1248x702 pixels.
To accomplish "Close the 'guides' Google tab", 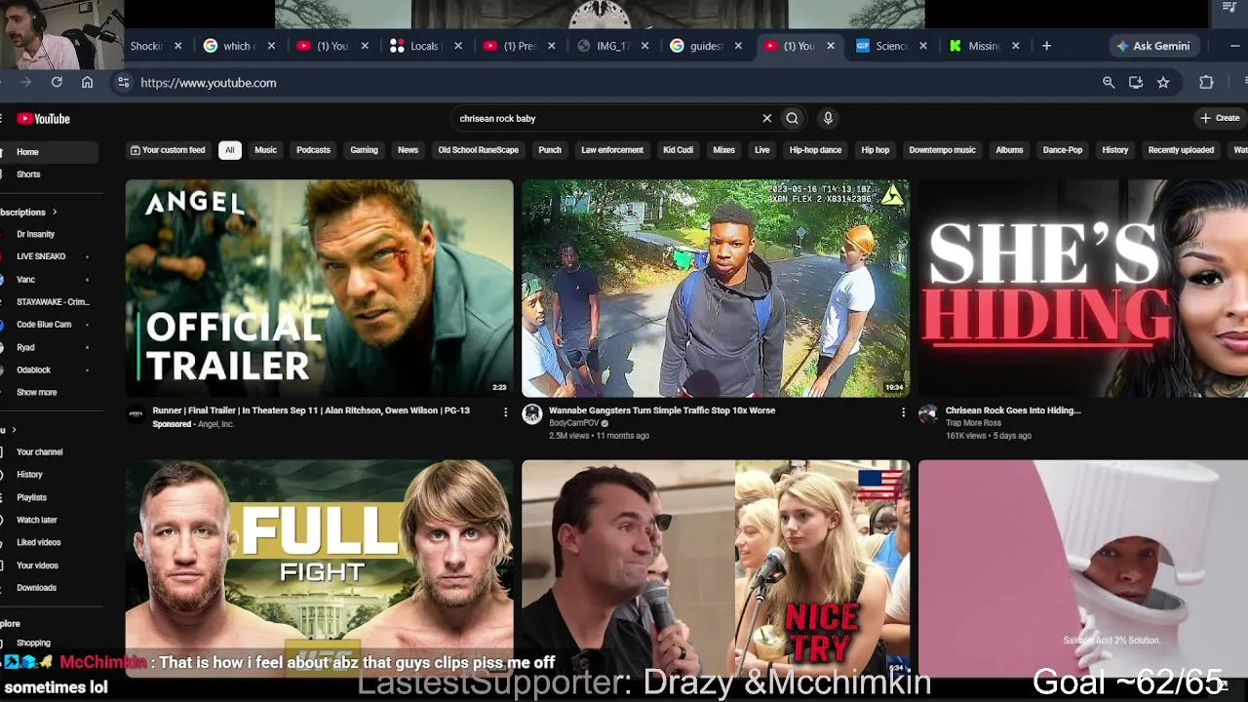I will coord(738,46).
